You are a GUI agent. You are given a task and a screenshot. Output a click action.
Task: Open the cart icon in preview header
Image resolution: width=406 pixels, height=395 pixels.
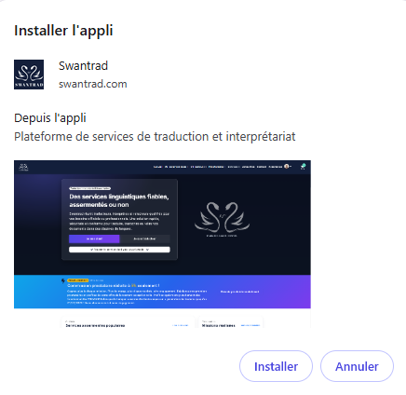(303, 167)
